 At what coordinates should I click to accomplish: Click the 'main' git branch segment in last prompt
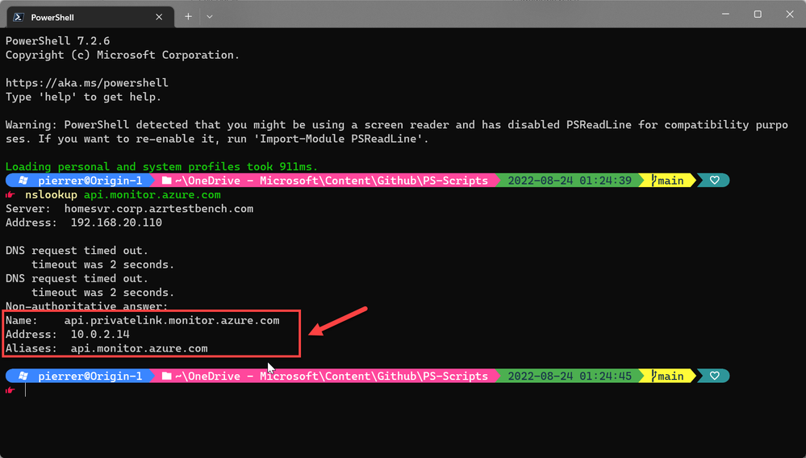[x=667, y=376]
